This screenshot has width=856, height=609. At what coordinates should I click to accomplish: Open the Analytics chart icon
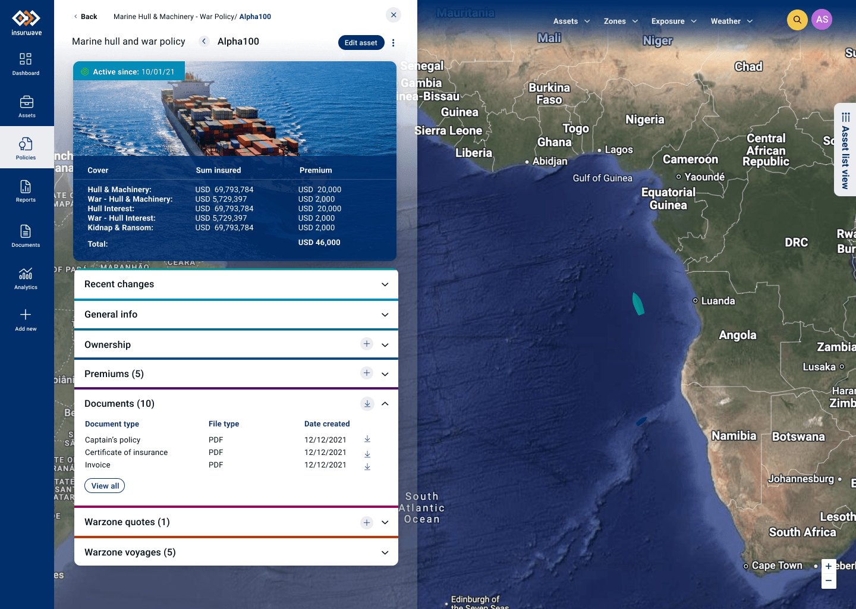coord(26,278)
